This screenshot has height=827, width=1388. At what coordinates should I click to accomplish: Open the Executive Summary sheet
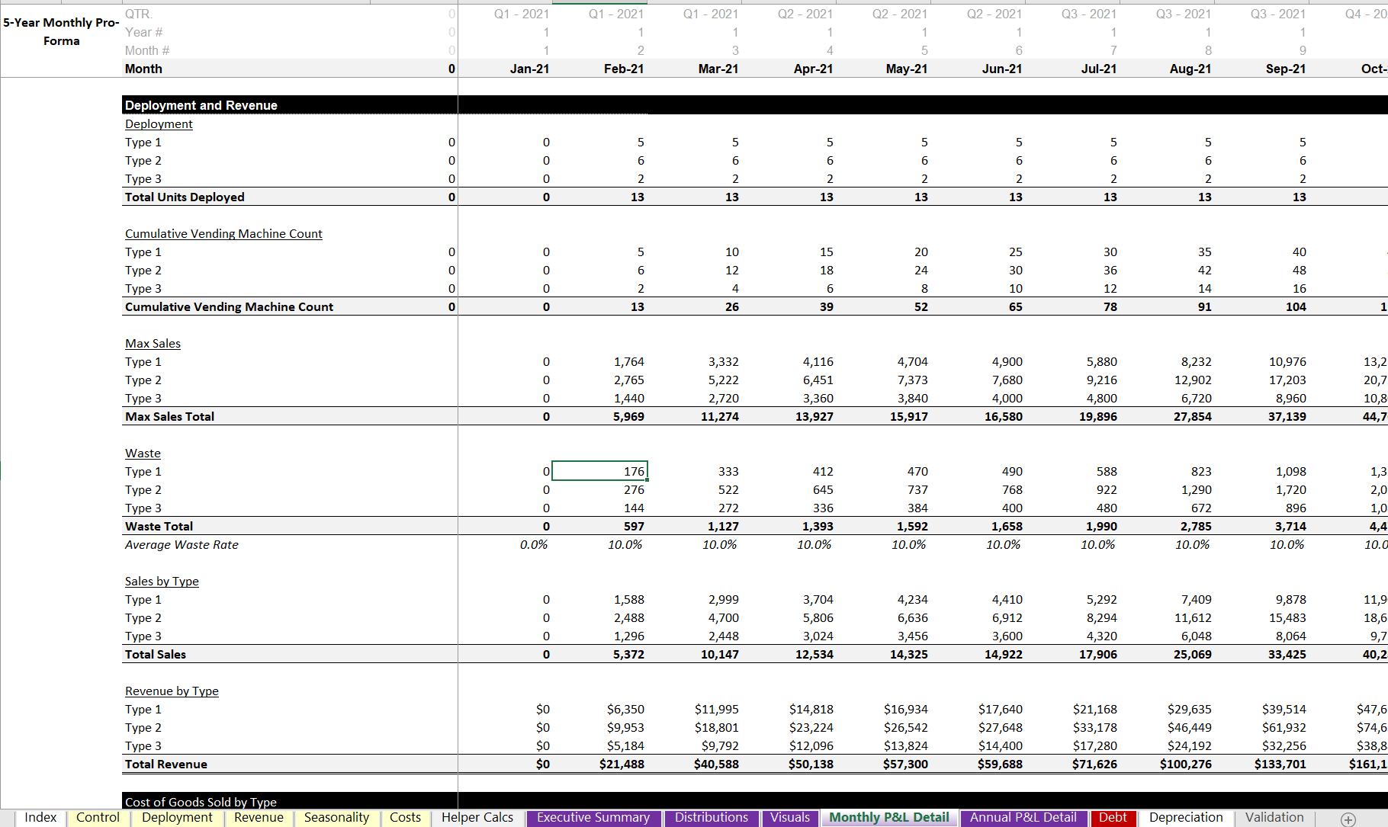point(593,817)
